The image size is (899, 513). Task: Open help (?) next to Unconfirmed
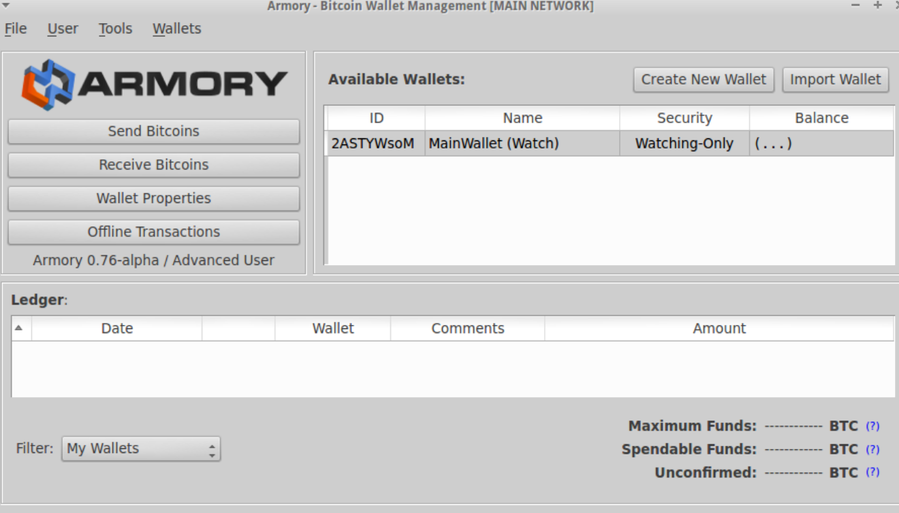(x=872, y=471)
